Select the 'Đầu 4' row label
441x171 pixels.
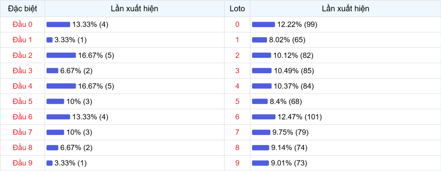pos(22,86)
